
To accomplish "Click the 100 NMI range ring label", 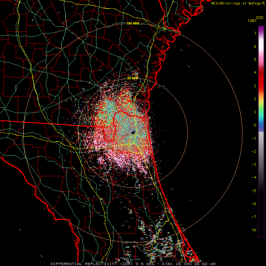I will (133, 23).
